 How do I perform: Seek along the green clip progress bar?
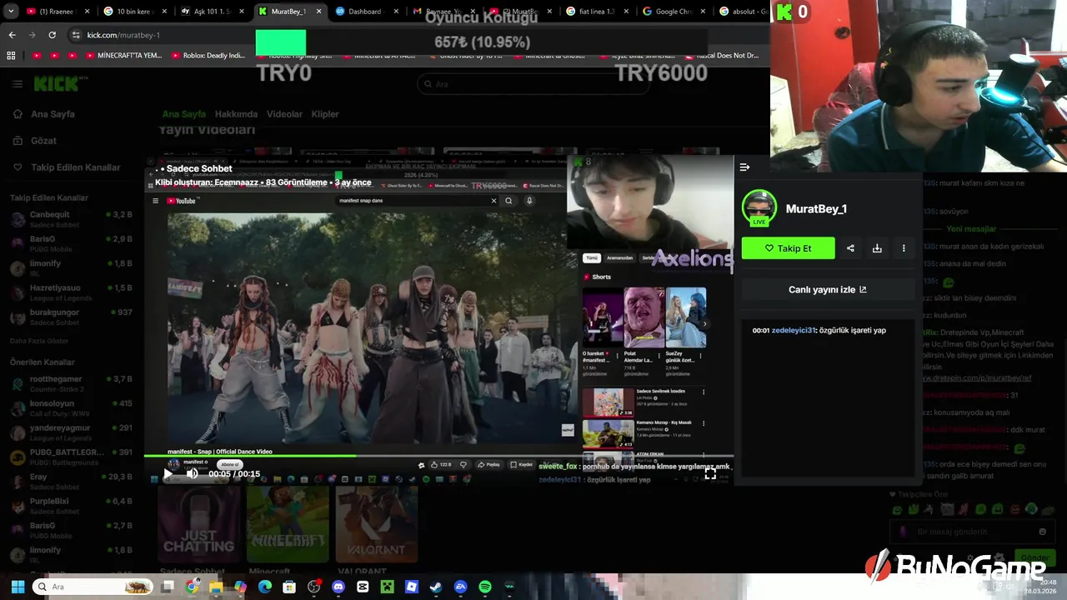pos(438,455)
